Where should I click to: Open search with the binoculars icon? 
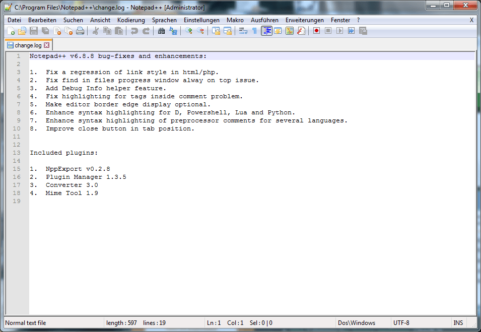(161, 31)
